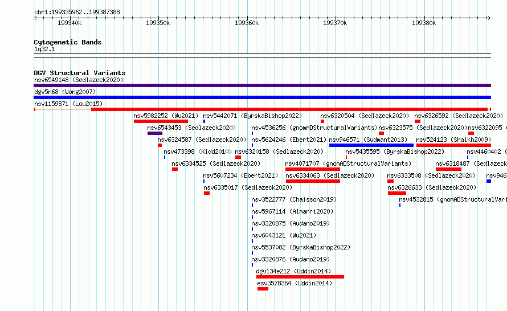Open nsv6318487 variant label
This screenshot has width=507, height=311.
pos(471,163)
